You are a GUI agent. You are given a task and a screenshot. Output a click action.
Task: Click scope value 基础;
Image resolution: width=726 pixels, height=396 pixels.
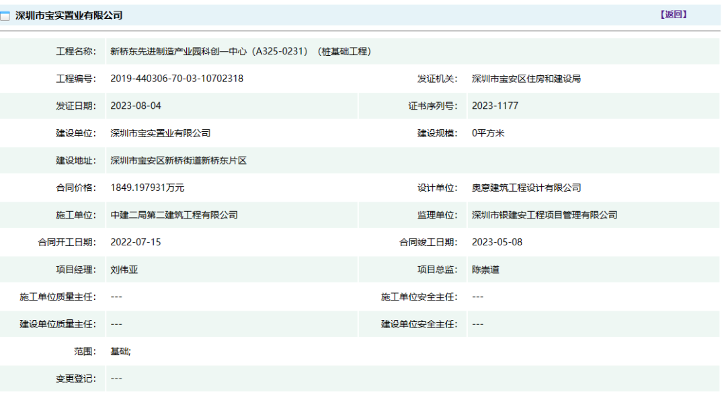120,352
